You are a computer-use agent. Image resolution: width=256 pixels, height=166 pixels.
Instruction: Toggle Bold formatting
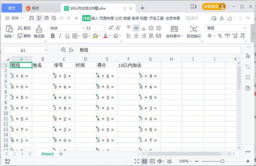pyautogui.click(x=53, y=36)
